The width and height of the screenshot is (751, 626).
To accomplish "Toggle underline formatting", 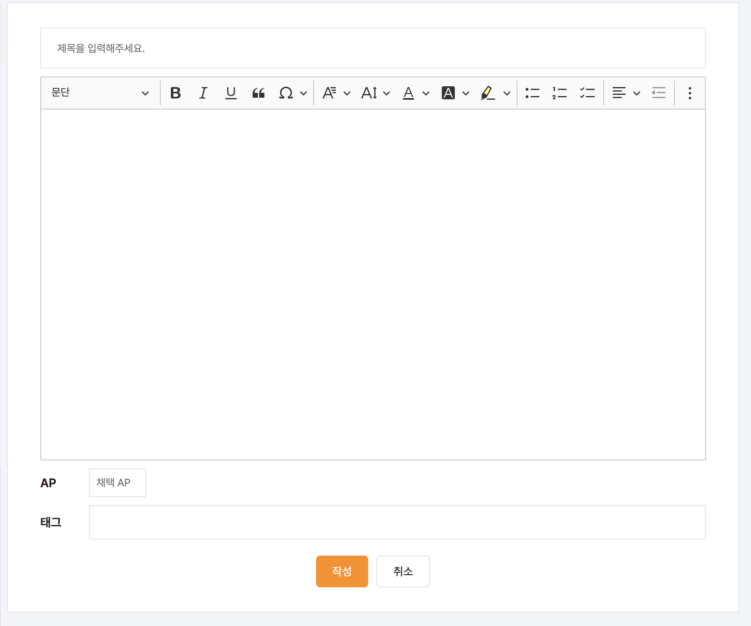I will point(231,93).
